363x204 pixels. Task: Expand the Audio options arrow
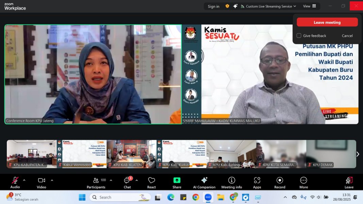point(24,180)
